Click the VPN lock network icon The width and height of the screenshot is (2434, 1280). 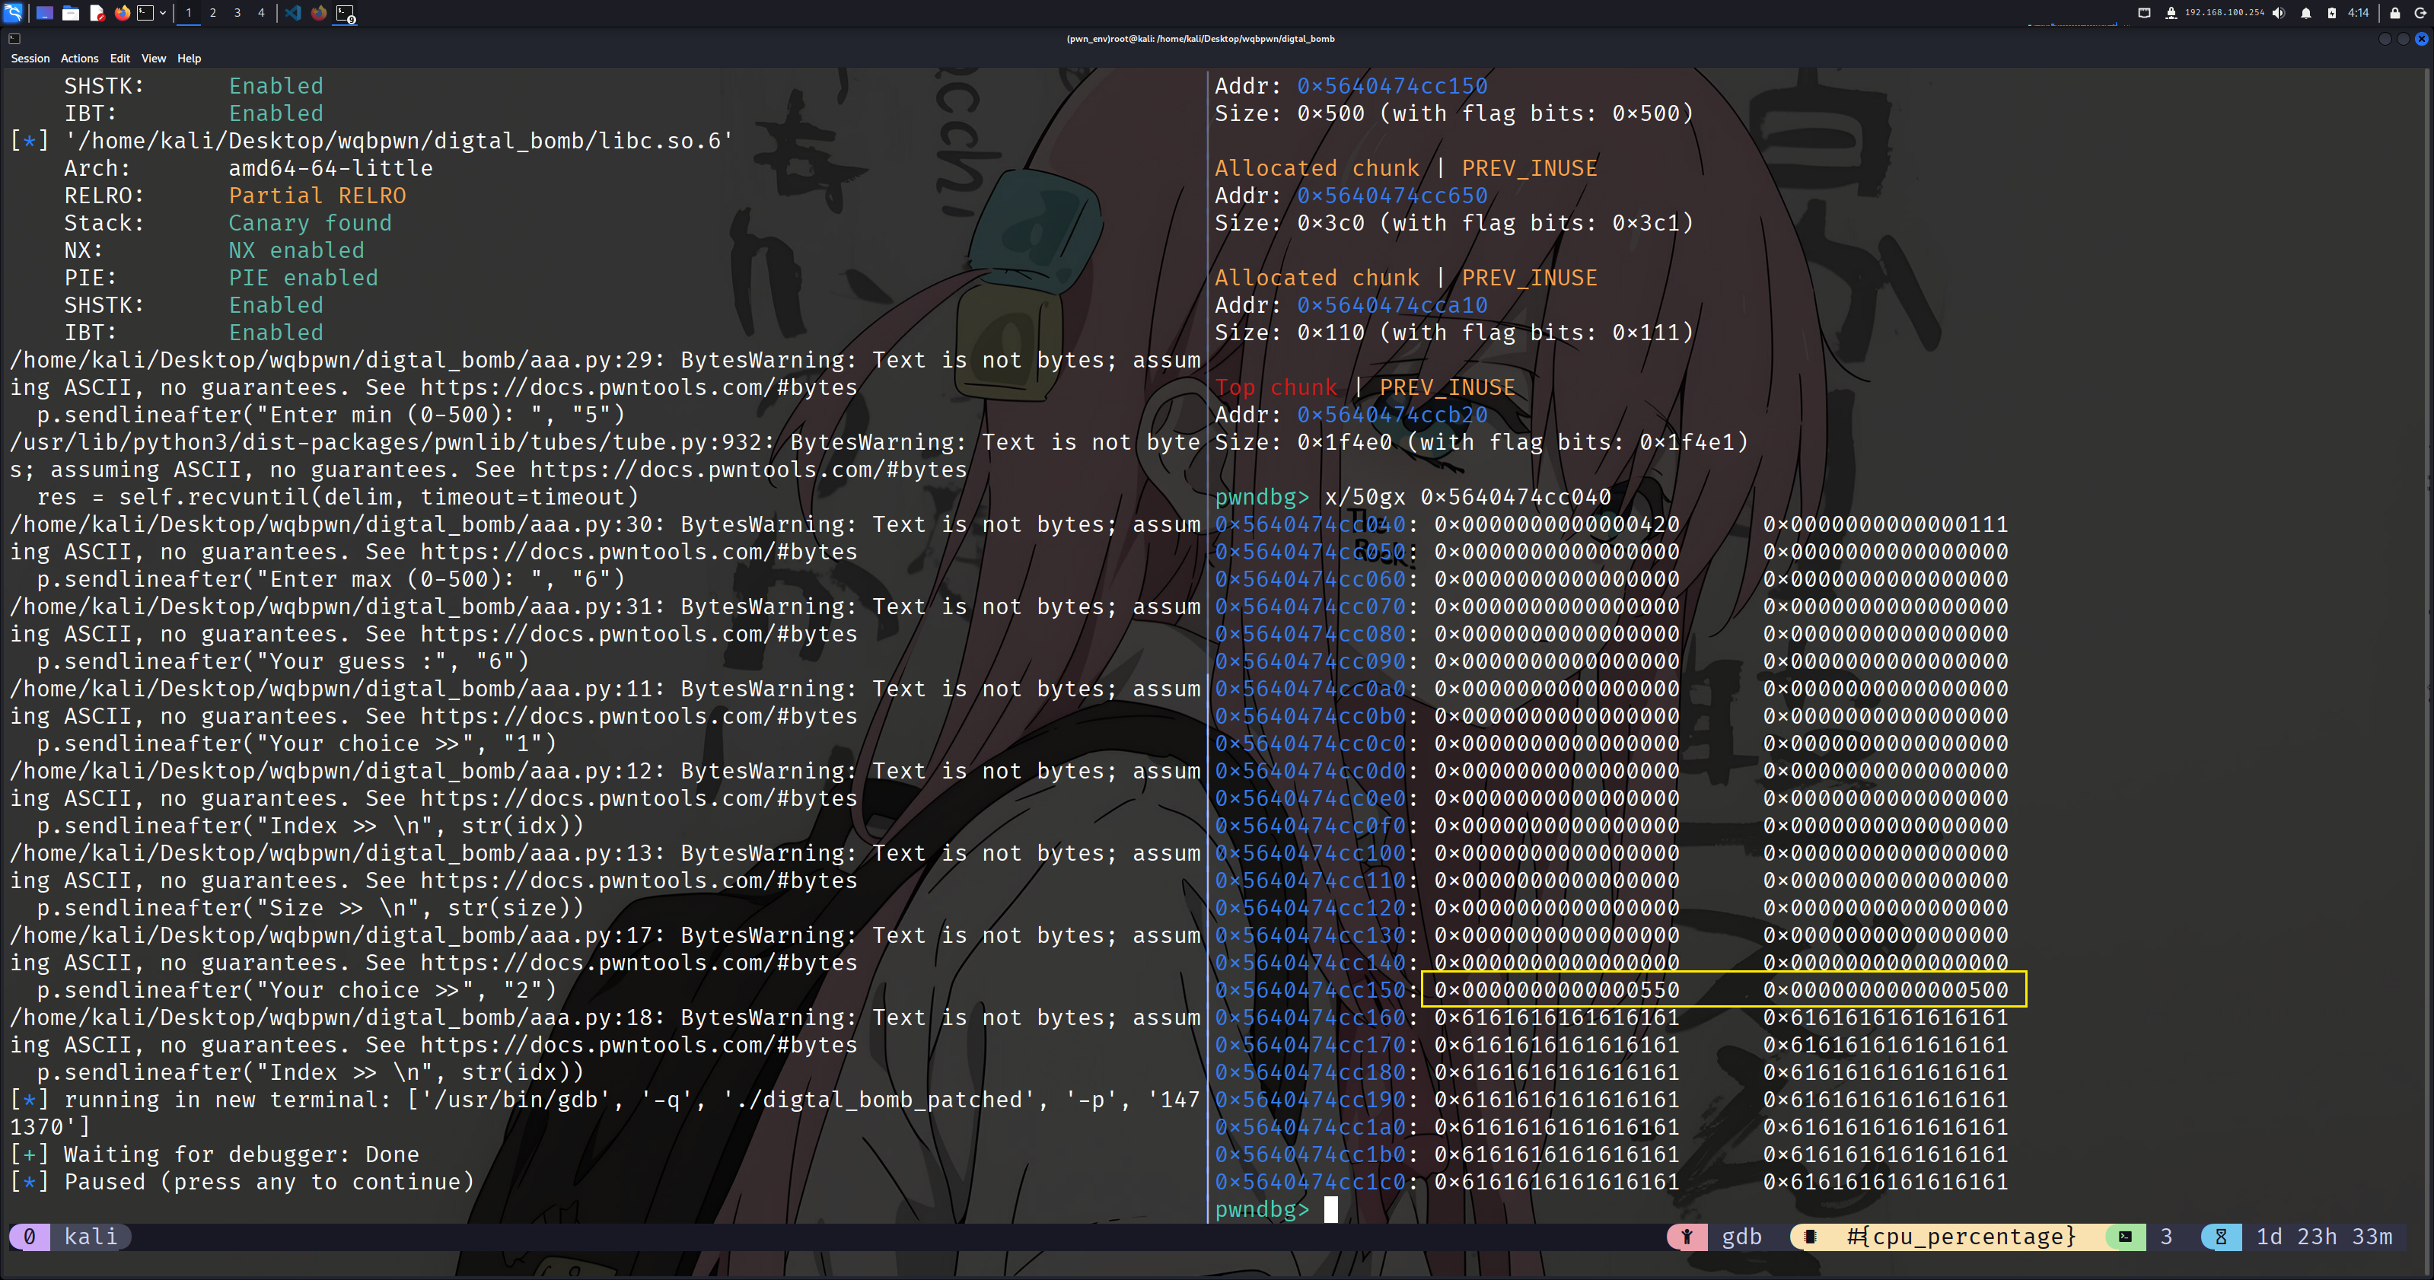pos(2171,13)
